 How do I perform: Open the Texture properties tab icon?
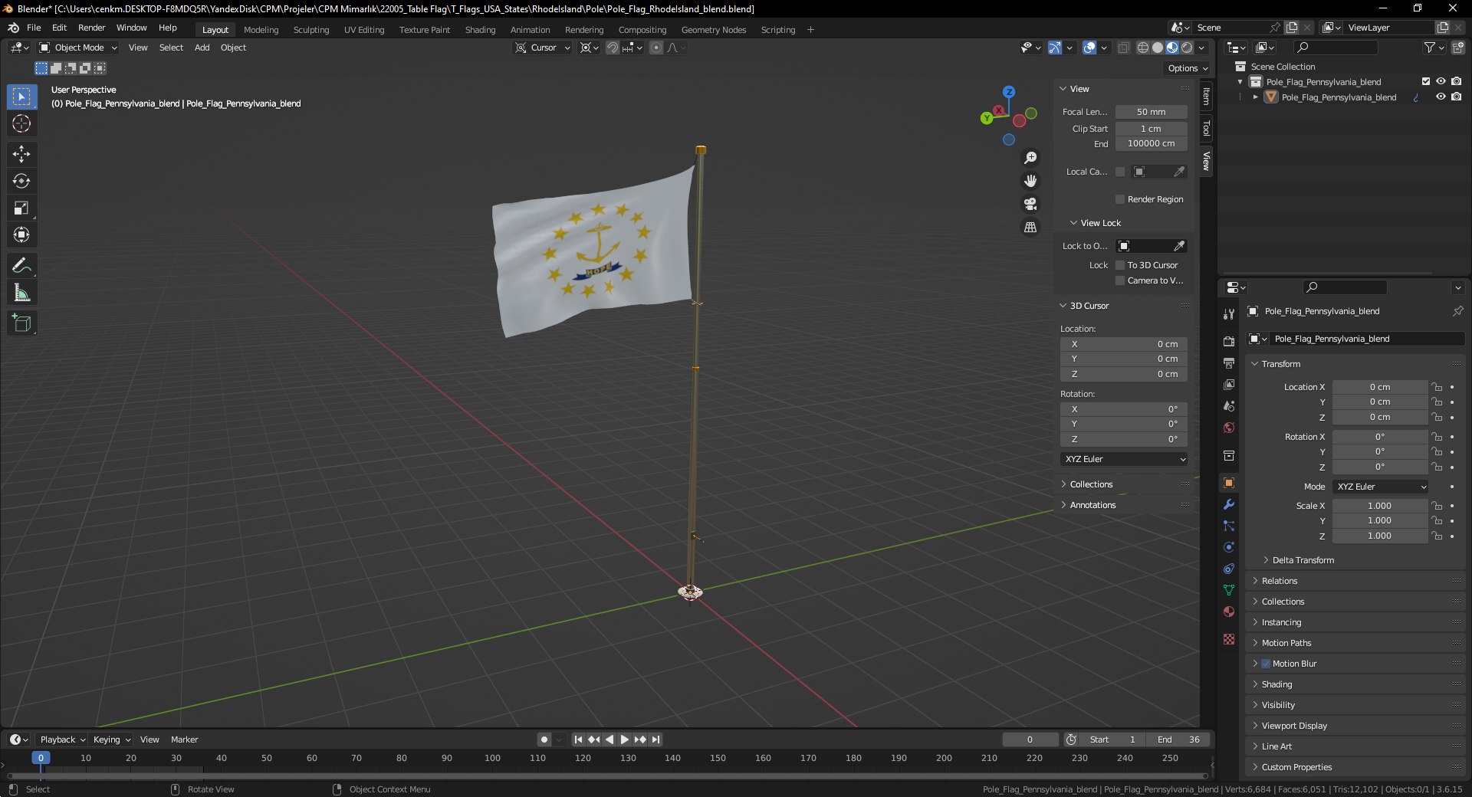pyautogui.click(x=1229, y=639)
